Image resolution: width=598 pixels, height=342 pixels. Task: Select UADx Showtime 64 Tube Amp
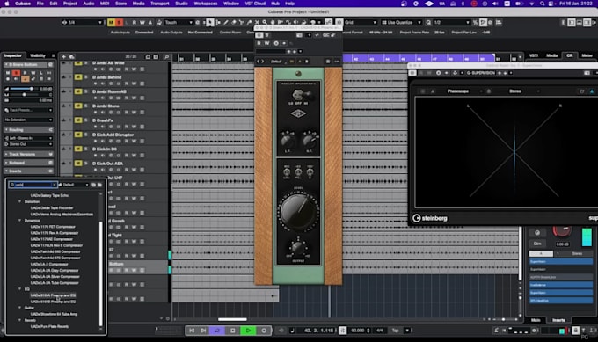54,314
